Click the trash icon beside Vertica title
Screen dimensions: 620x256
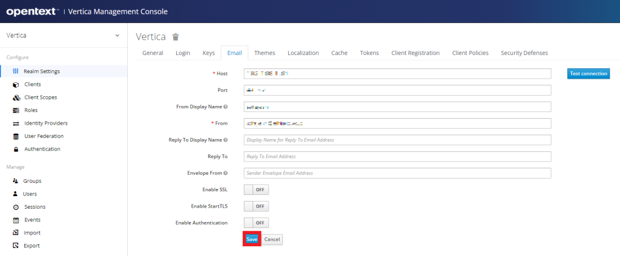176,37
